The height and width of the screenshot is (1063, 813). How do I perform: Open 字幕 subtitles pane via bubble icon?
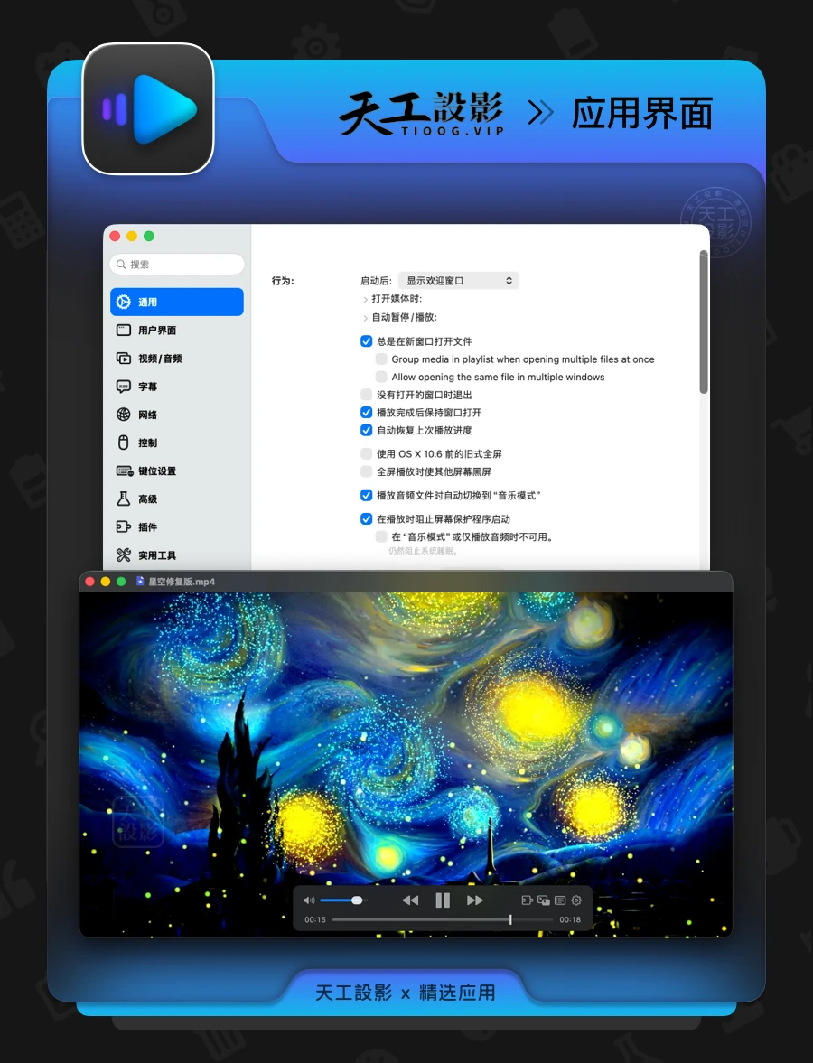[x=124, y=387]
